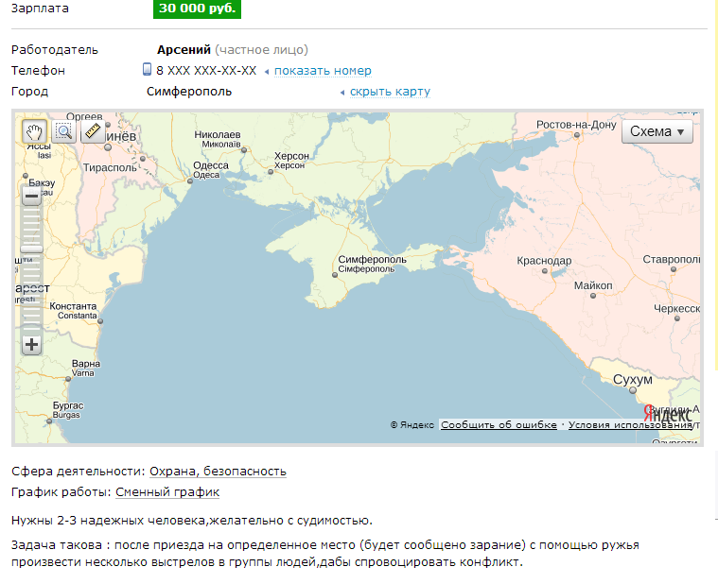Select the hand pan tool on map
The image size is (718, 584).
point(33,132)
